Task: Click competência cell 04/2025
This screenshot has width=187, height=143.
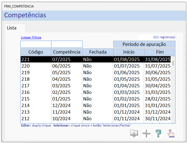Action: (61, 79)
